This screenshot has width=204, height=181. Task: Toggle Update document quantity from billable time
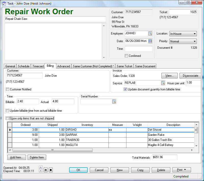(x=125, y=89)
